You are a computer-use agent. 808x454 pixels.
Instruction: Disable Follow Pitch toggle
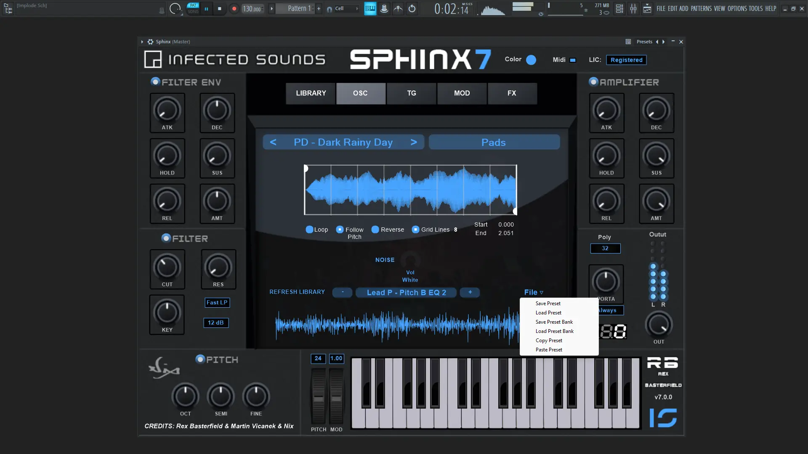click(x=340, y=230)
